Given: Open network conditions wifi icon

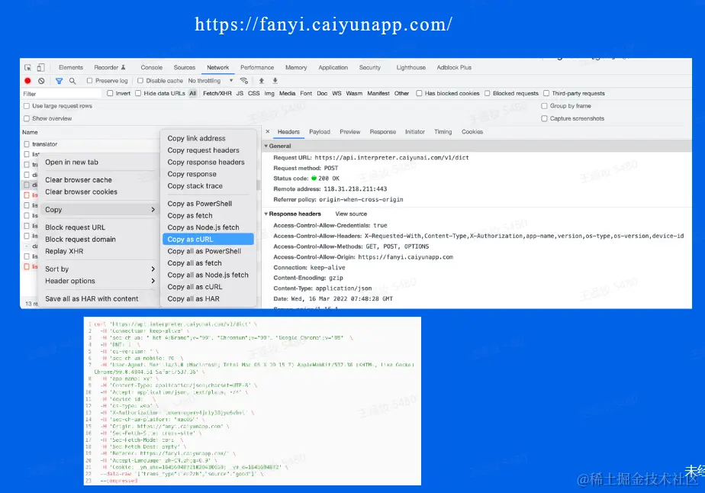Looking at the screenshot, I should [244, 81].
